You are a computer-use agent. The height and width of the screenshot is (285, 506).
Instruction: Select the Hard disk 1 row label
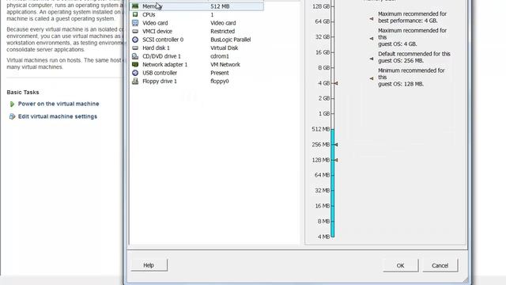coord(156,47)
